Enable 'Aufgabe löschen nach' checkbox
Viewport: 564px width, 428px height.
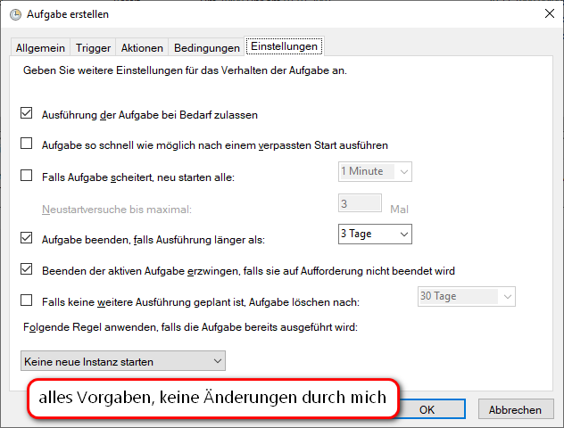[x=26, y=301]
